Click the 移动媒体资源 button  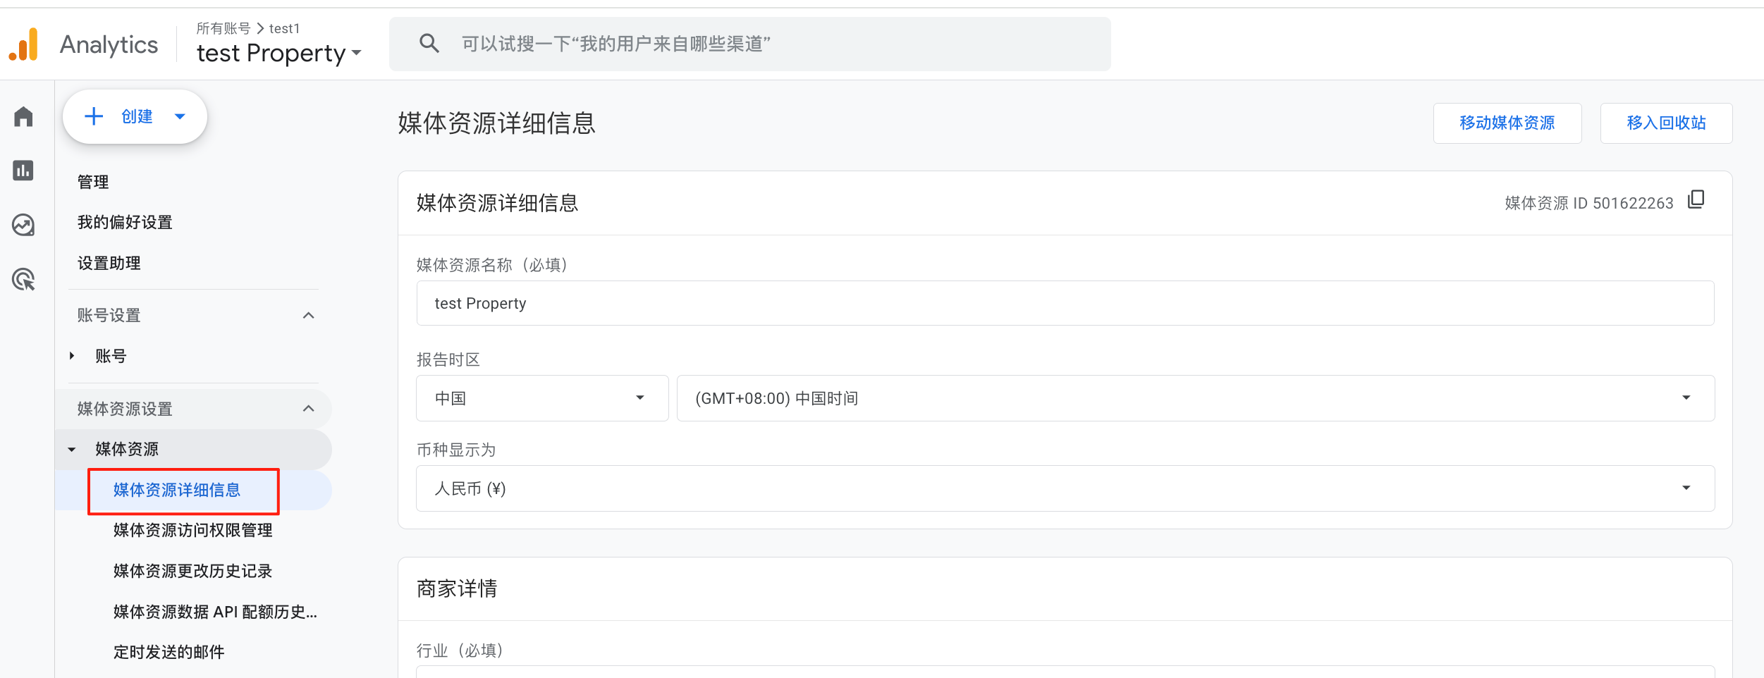click(1507, 123)
